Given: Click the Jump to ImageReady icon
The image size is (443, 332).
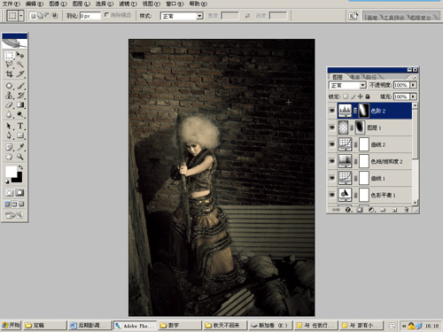Looking at the screenshot, I should [x=14, y=215].
